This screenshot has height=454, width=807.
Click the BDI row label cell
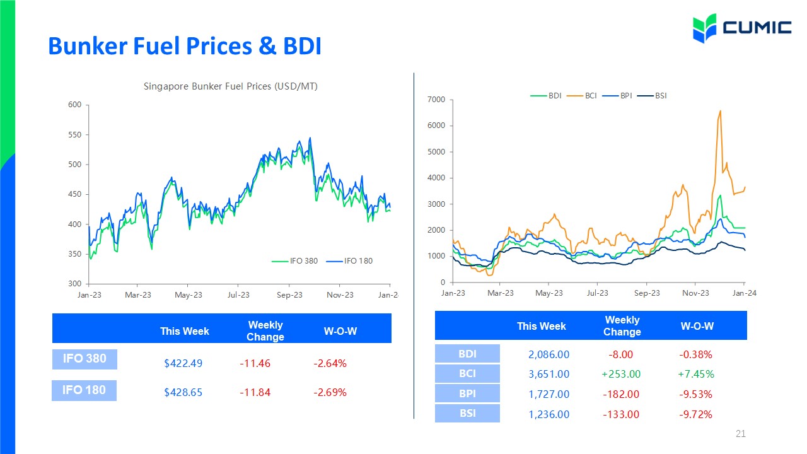click(x=467, y=353)
